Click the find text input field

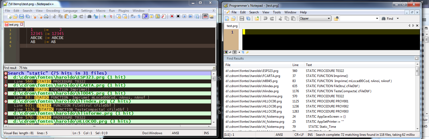(357, 18)
